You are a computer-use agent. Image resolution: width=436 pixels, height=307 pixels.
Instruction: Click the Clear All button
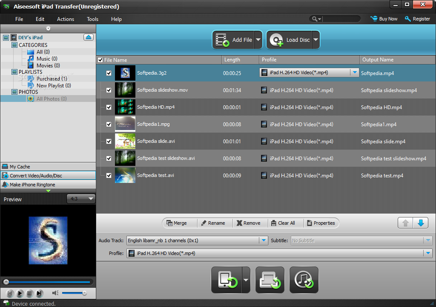tap(283, 223)
